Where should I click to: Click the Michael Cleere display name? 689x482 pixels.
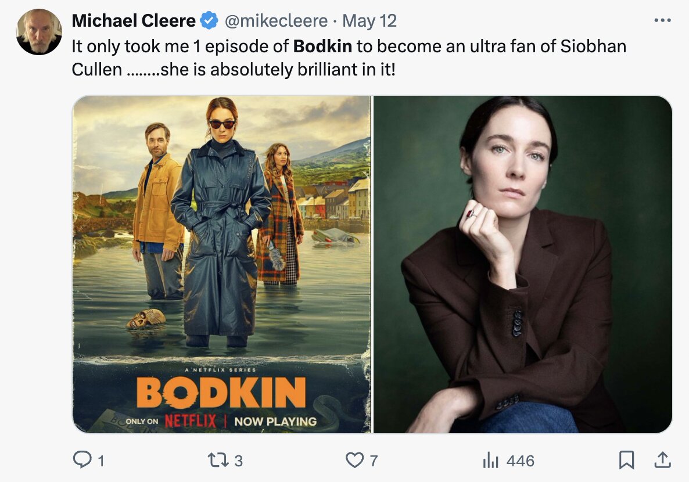[x=134, y=21]
